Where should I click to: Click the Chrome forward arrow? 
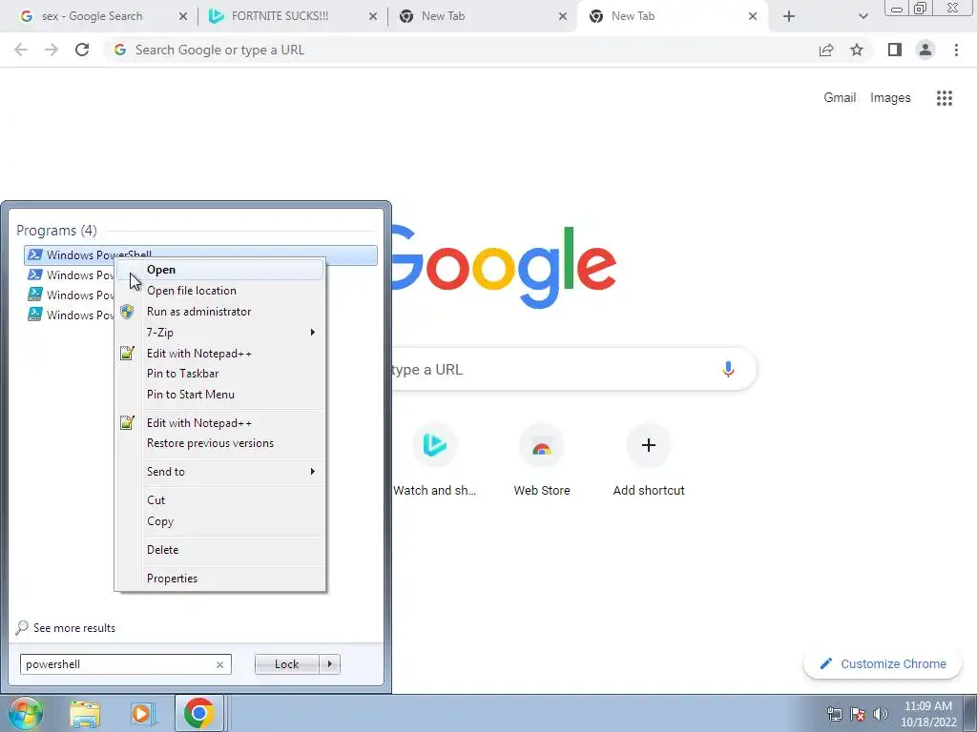click(x=52, y=50)
